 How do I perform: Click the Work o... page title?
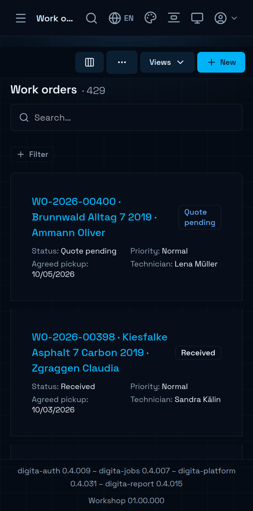tap(54, 18)
